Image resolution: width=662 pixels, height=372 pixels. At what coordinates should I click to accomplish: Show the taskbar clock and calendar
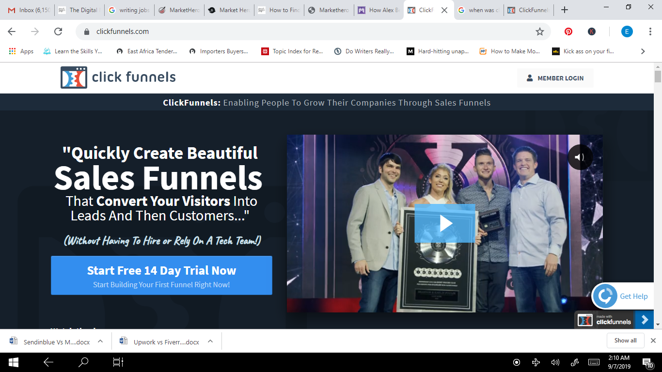619,362
